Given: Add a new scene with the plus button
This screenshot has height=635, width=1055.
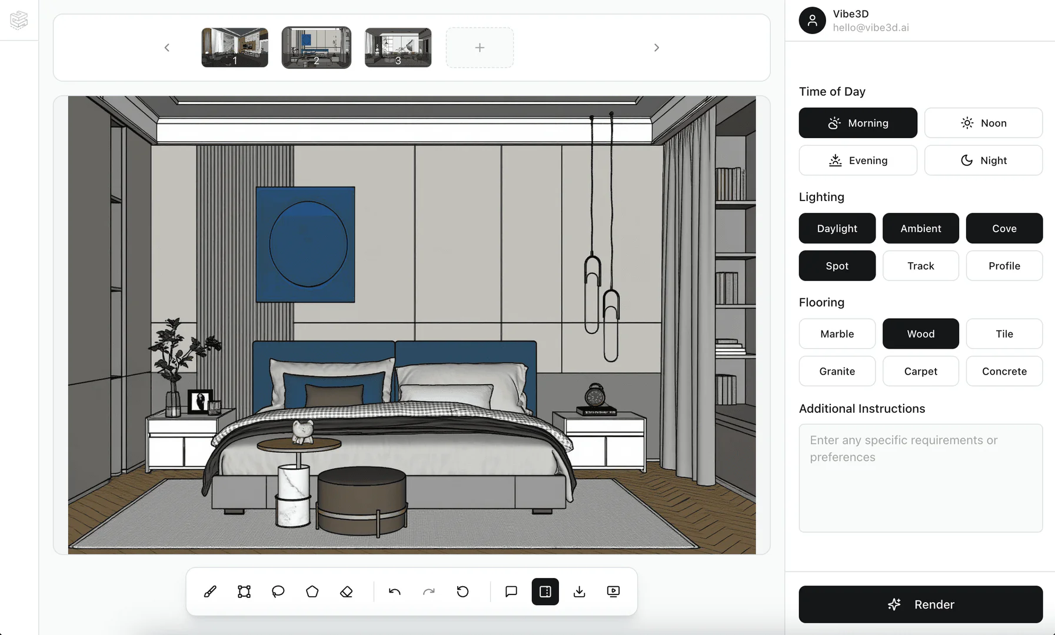Looking at the screenshot, I should (x=480, y=47).
